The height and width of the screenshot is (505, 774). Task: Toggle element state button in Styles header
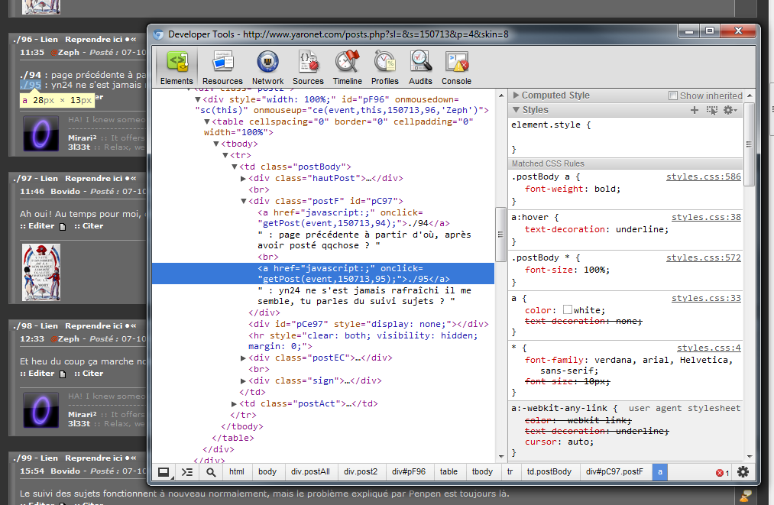711,110
